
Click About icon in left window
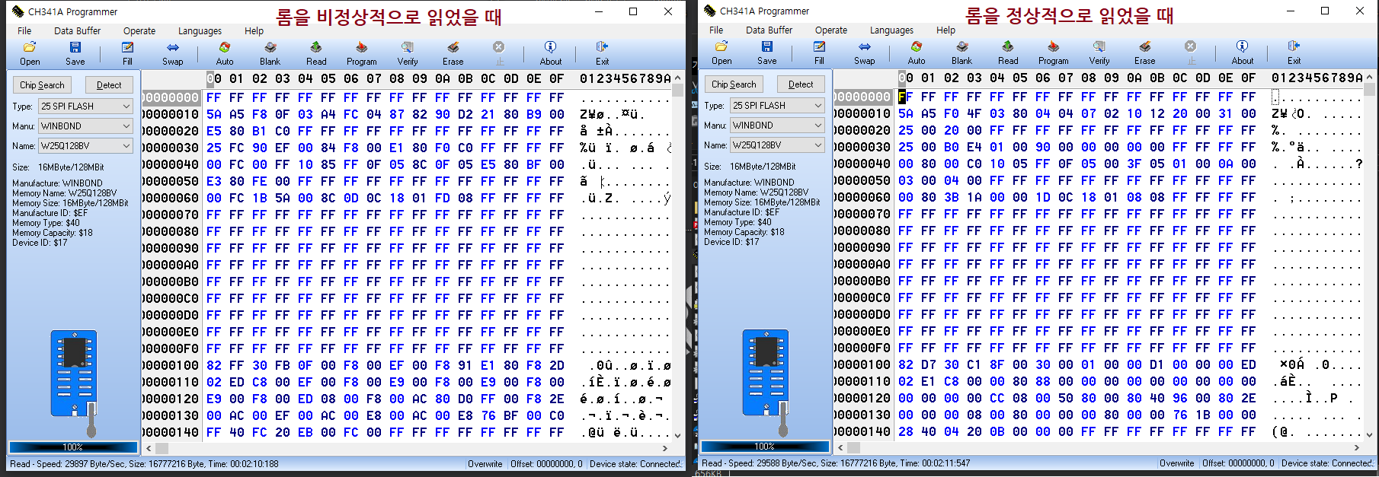551,53
